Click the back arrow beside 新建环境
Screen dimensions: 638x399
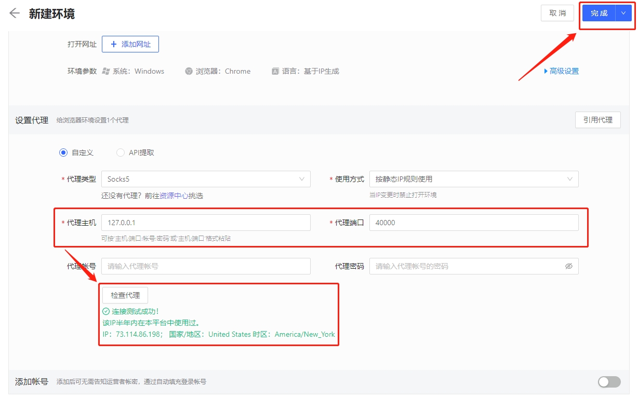[15, 13]
